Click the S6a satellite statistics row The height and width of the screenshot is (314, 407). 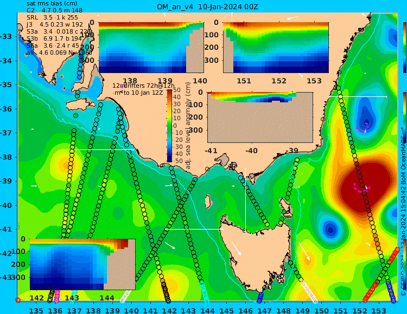tap(53, 45)
